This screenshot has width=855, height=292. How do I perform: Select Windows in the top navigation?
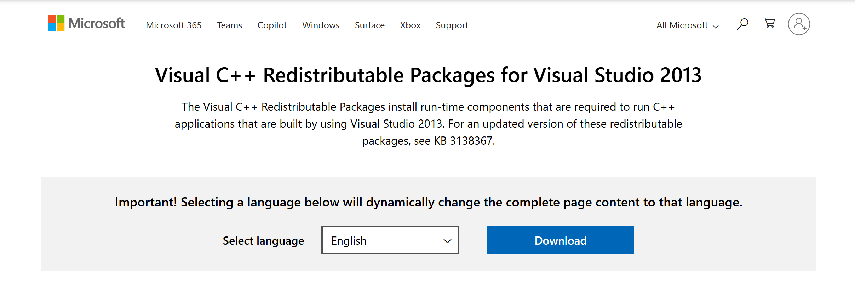[x=321, y=25]
